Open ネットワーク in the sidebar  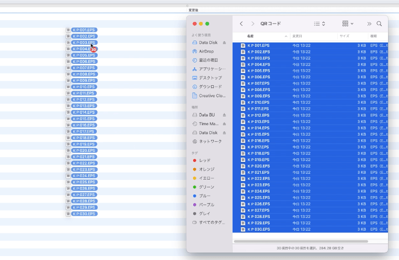[210, 141]
